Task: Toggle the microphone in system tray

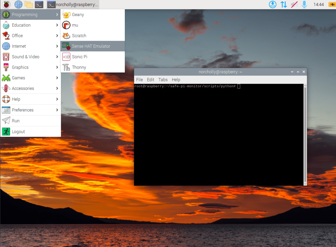Action: (304, 5)
